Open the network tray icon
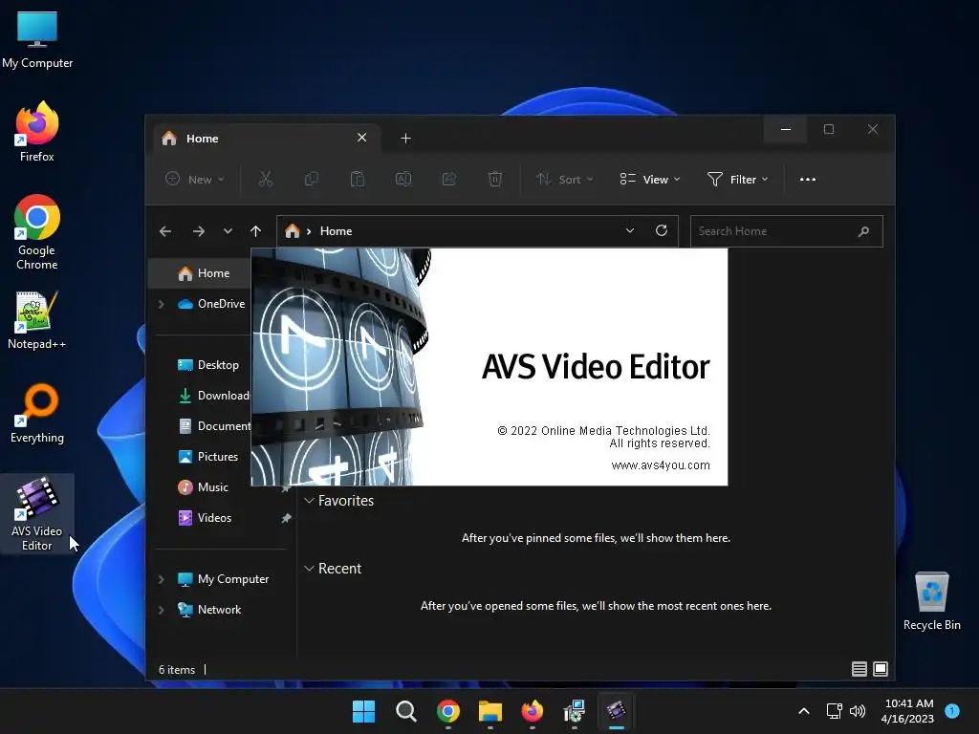Screen dimensions: 979x734 point(834,711)
